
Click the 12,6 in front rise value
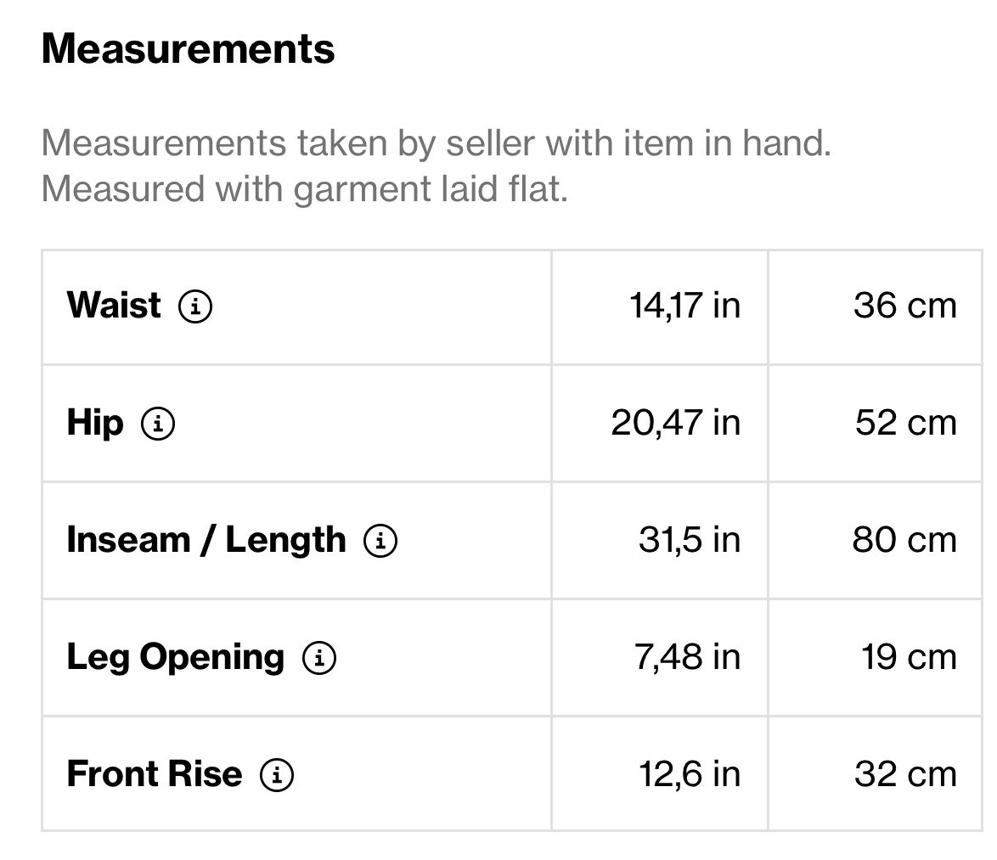pyautogui.click(x=689, y=774)
